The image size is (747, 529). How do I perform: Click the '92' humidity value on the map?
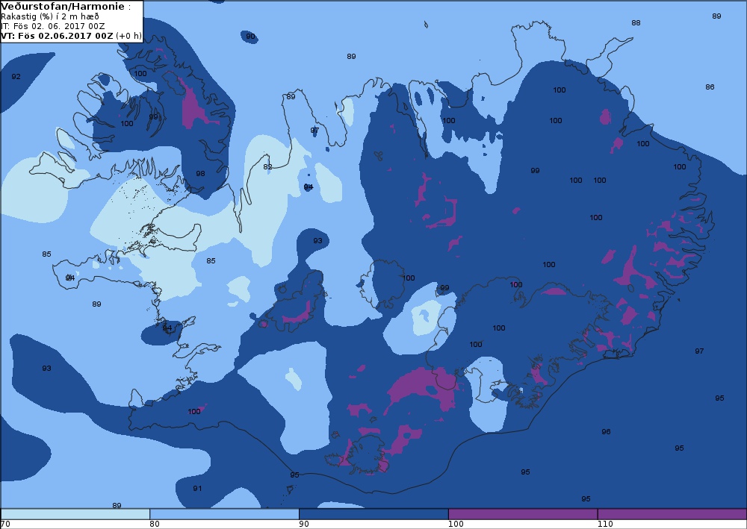pyautogui.click(x=16, y=77)
